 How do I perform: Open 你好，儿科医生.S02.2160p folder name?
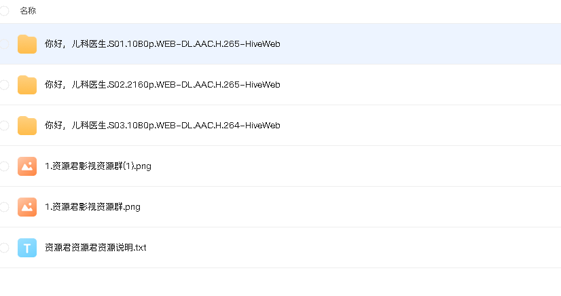tap(162, 85)
